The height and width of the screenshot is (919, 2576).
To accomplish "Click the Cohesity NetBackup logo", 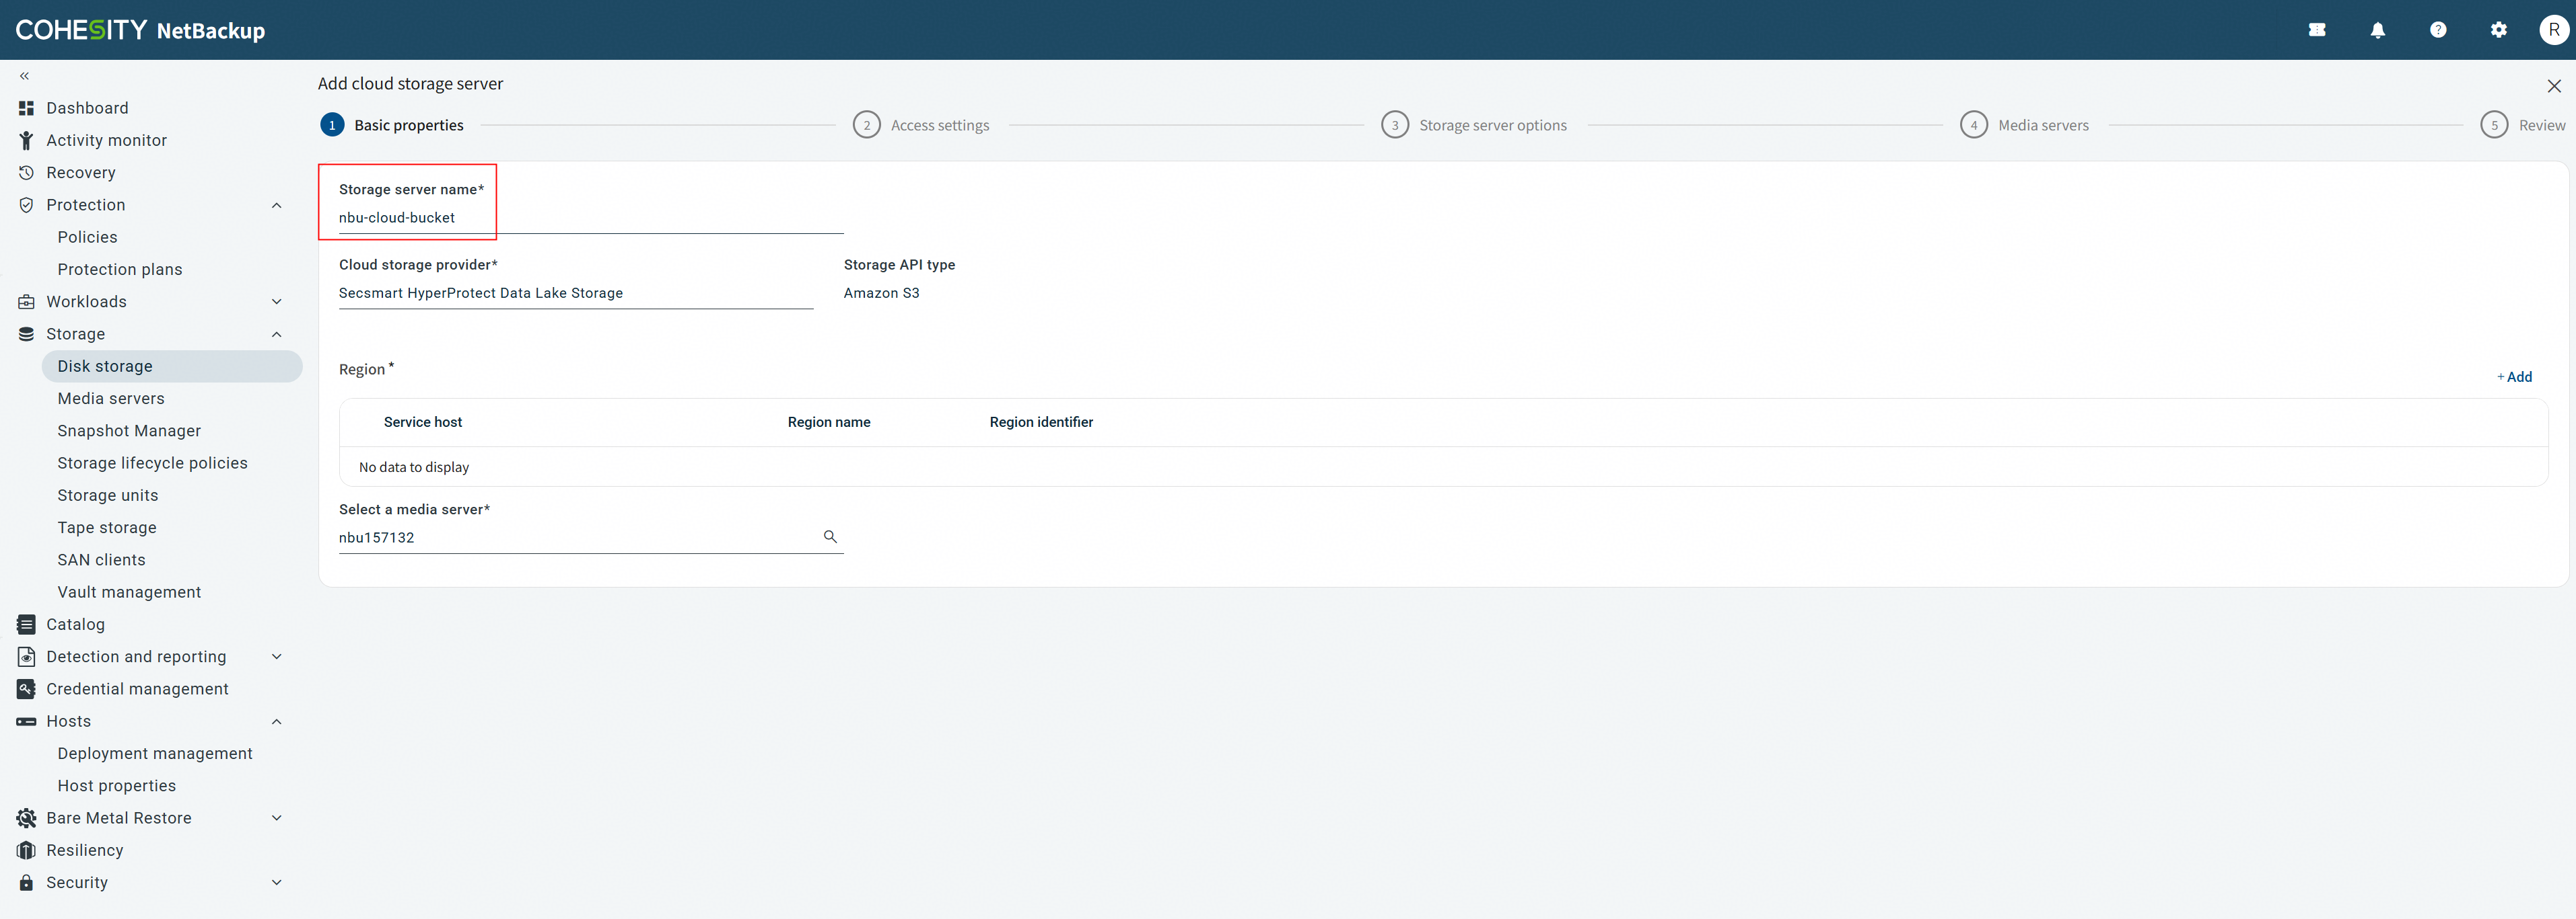I will (140, 30).
